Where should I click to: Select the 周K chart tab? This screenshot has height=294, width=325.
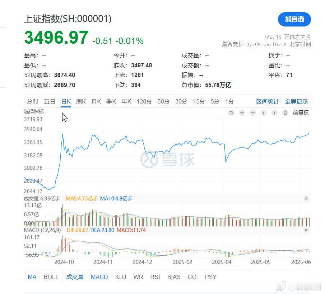pyautogui.click(x=81, y=101)
